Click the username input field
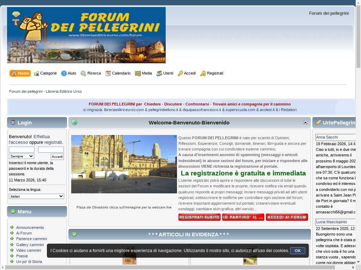Screen dimensions: 361x270 (22, 150)
